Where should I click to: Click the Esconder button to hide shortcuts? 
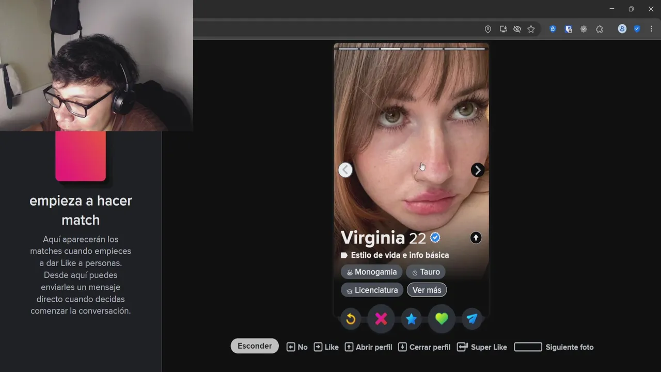point(255,346)
